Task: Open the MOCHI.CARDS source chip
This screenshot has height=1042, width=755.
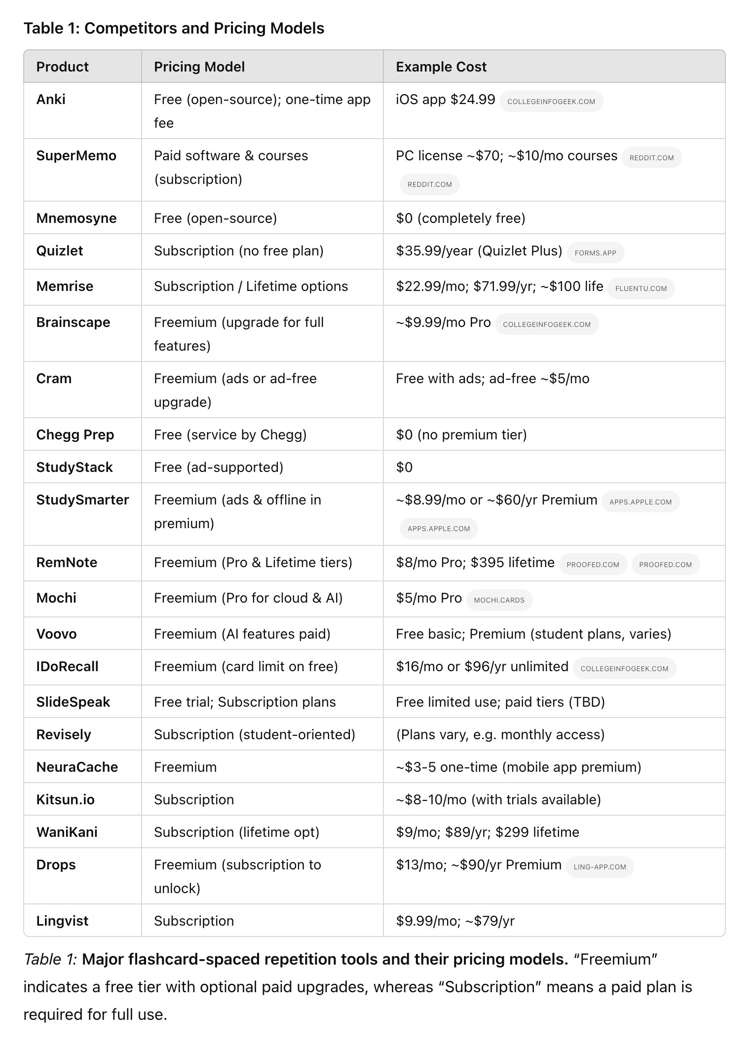Action: pos(499,600)
